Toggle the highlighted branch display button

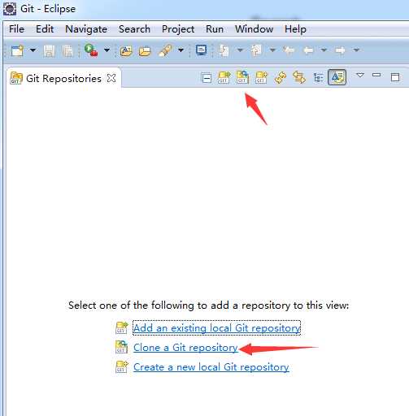click(x=337, y=77)
